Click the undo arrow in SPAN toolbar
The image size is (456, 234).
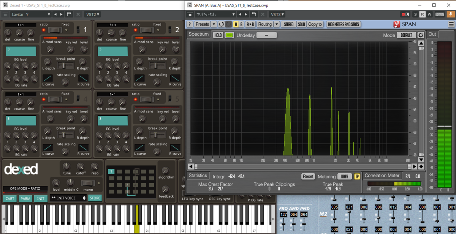pyautogui.click(x=222, y=24)
